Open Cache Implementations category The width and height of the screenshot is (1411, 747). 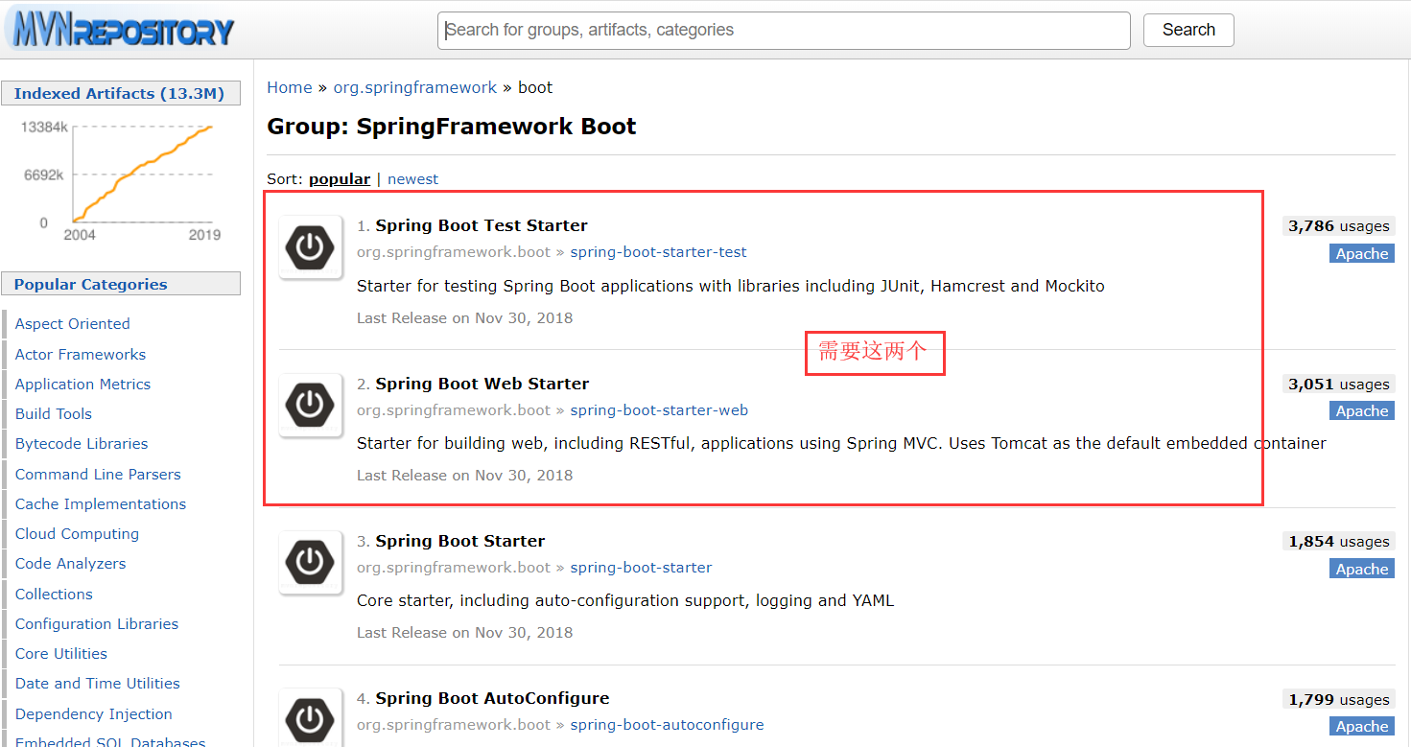(101, 503)
